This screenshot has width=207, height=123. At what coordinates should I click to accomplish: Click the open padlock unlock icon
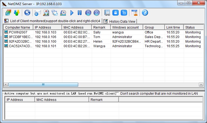pyautogui.click(x=124, y=13)
